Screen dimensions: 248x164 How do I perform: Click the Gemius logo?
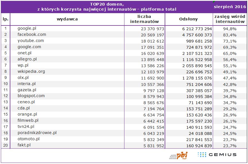217,155
